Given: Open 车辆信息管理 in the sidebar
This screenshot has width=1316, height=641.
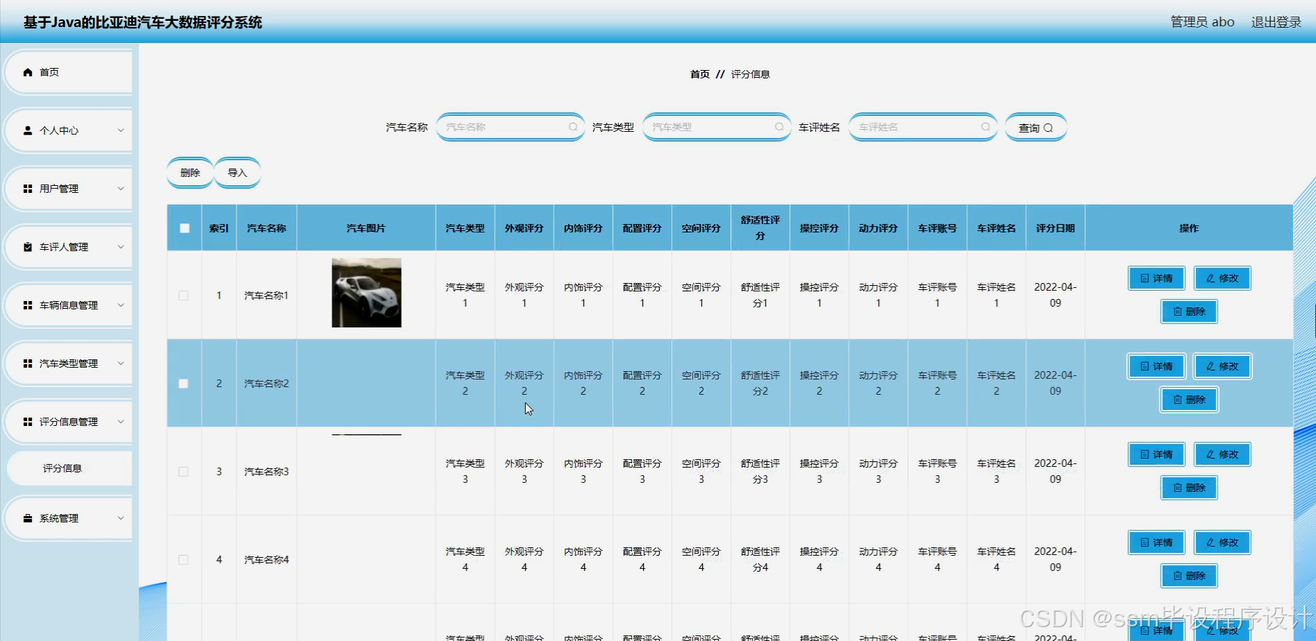Looking at the screenshot, I should (x=68, y=305).
